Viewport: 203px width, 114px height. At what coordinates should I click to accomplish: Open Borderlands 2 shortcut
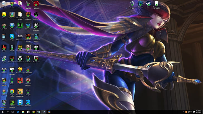point(20,70)
